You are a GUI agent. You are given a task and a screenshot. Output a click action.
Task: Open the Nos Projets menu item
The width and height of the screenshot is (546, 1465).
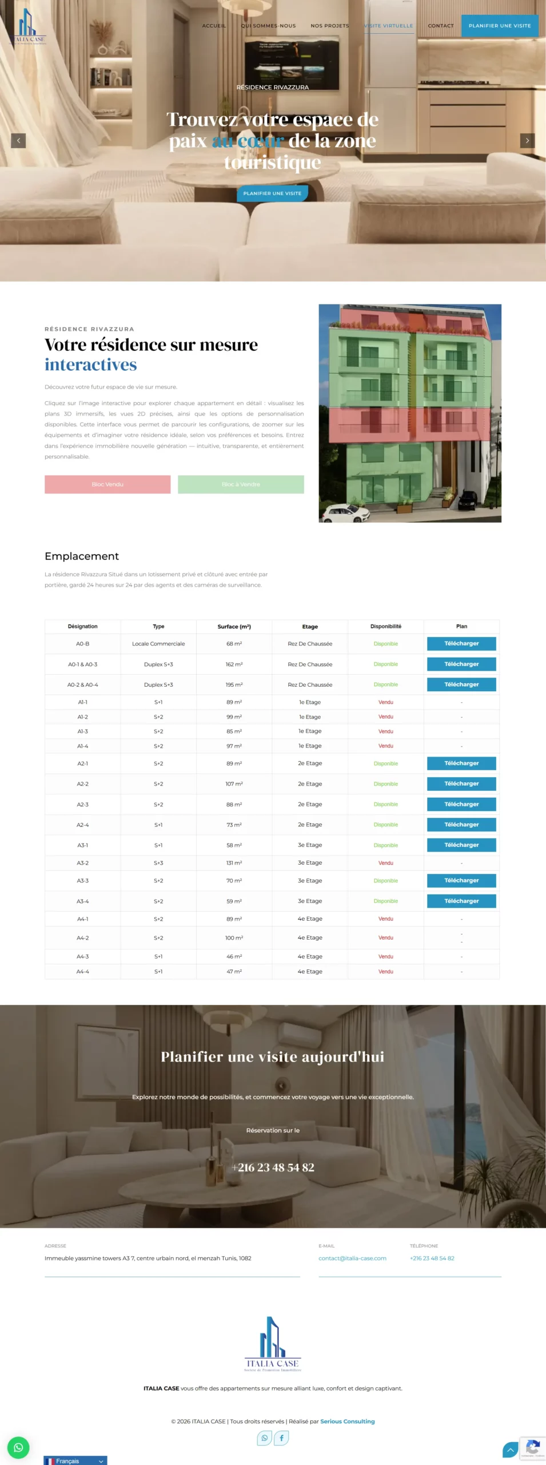point(329,26)
